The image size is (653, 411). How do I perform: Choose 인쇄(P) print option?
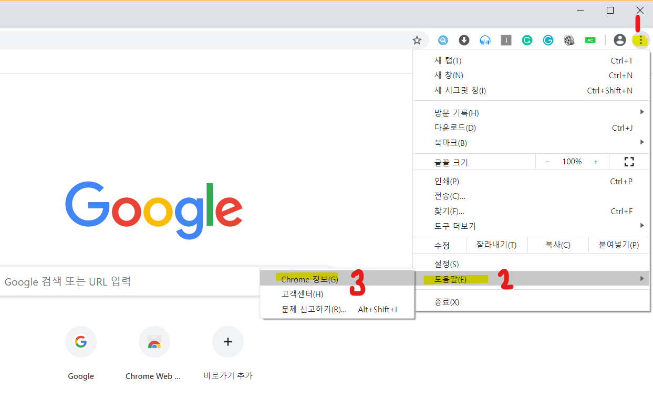click(532, 181)
